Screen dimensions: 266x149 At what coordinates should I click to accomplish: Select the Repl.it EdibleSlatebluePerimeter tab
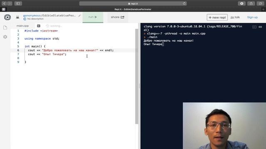point(133,9)
